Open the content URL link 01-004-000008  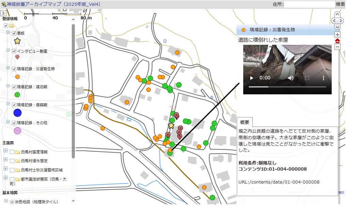coord(279,182)
